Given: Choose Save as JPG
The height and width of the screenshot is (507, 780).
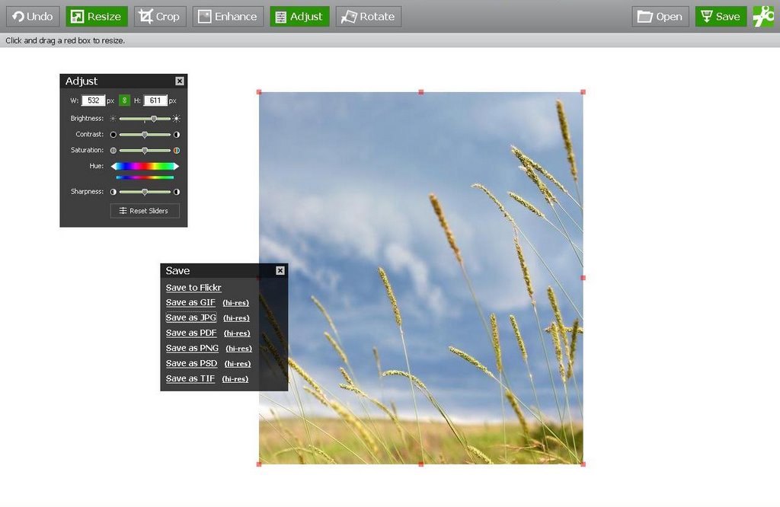Looking at the screenshot, I should [191, 317].
